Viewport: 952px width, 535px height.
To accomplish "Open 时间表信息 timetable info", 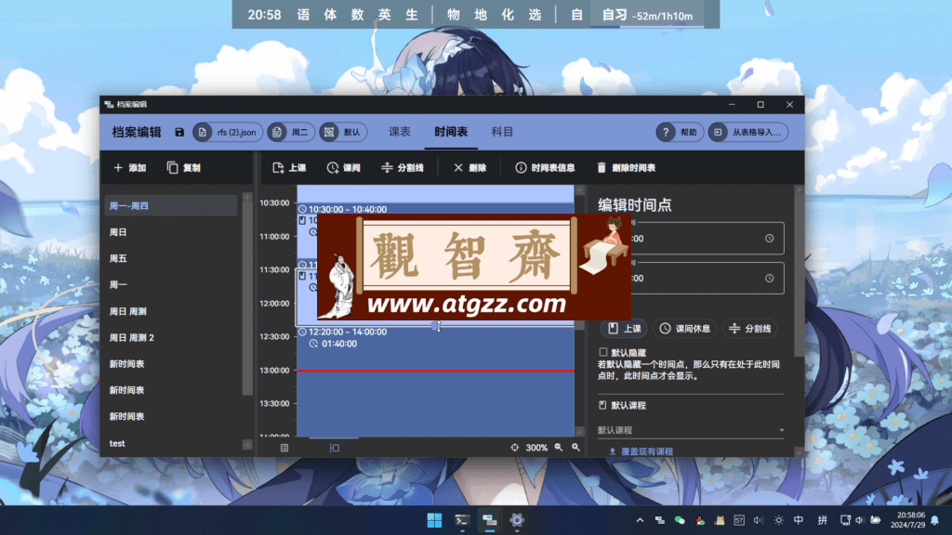I will pos(545,168).
